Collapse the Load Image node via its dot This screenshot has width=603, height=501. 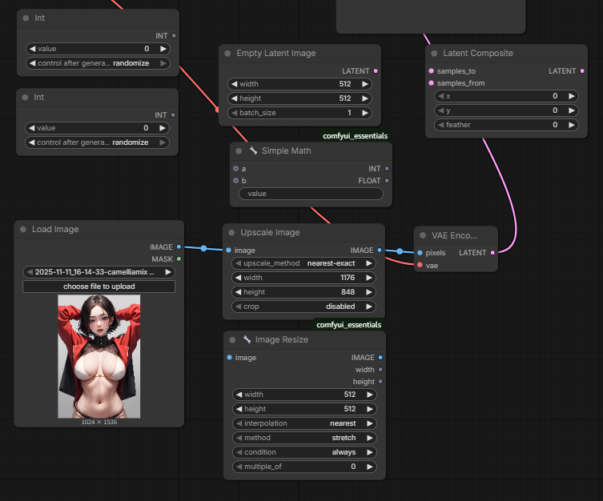23,230
